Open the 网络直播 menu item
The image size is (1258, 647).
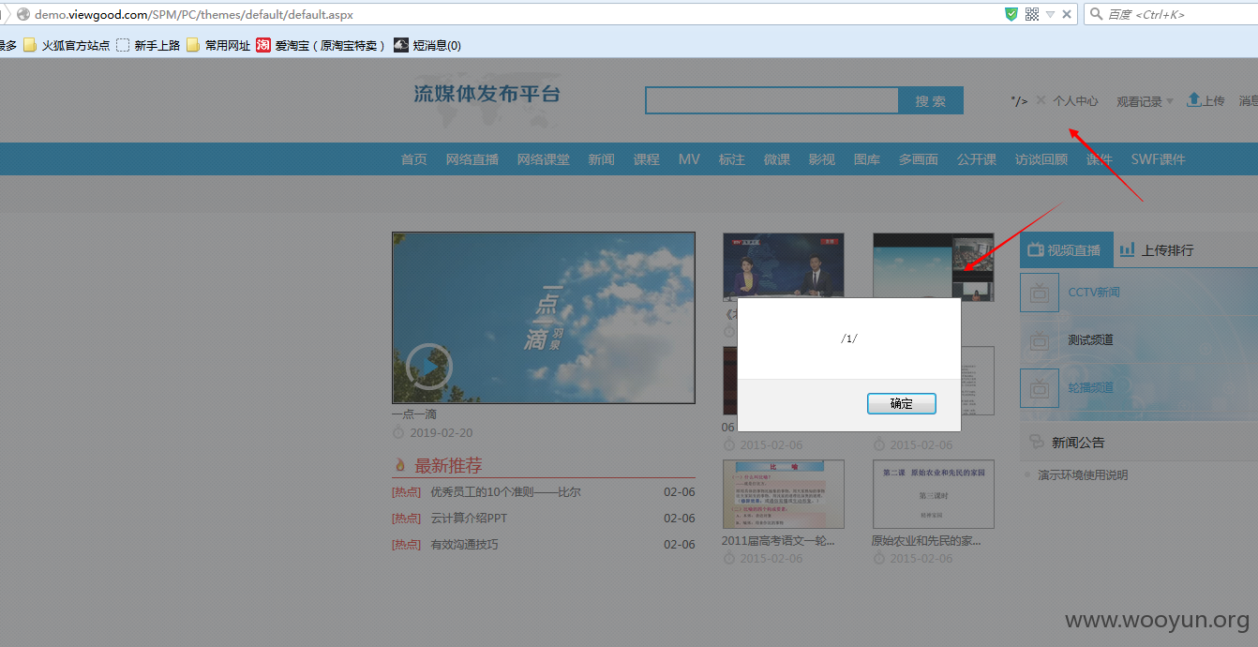click(x=472, y=159)
